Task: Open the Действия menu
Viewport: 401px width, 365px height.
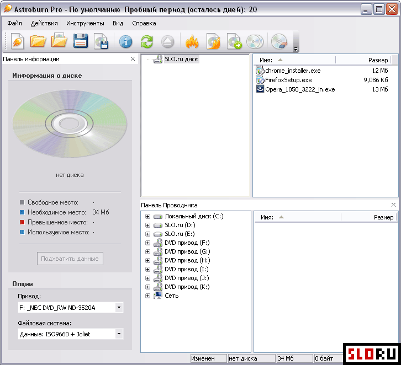Action: point(44,23)
